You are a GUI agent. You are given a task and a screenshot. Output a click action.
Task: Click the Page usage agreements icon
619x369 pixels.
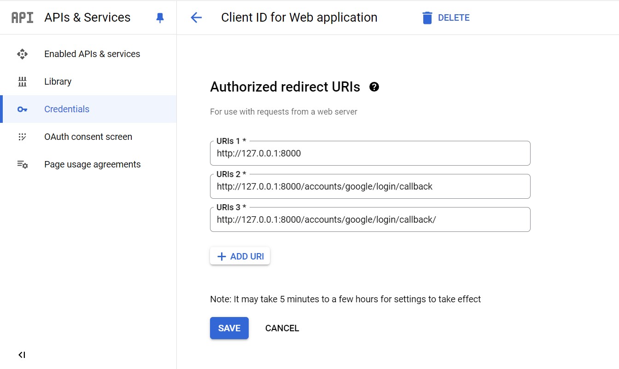tap(22, 164)
